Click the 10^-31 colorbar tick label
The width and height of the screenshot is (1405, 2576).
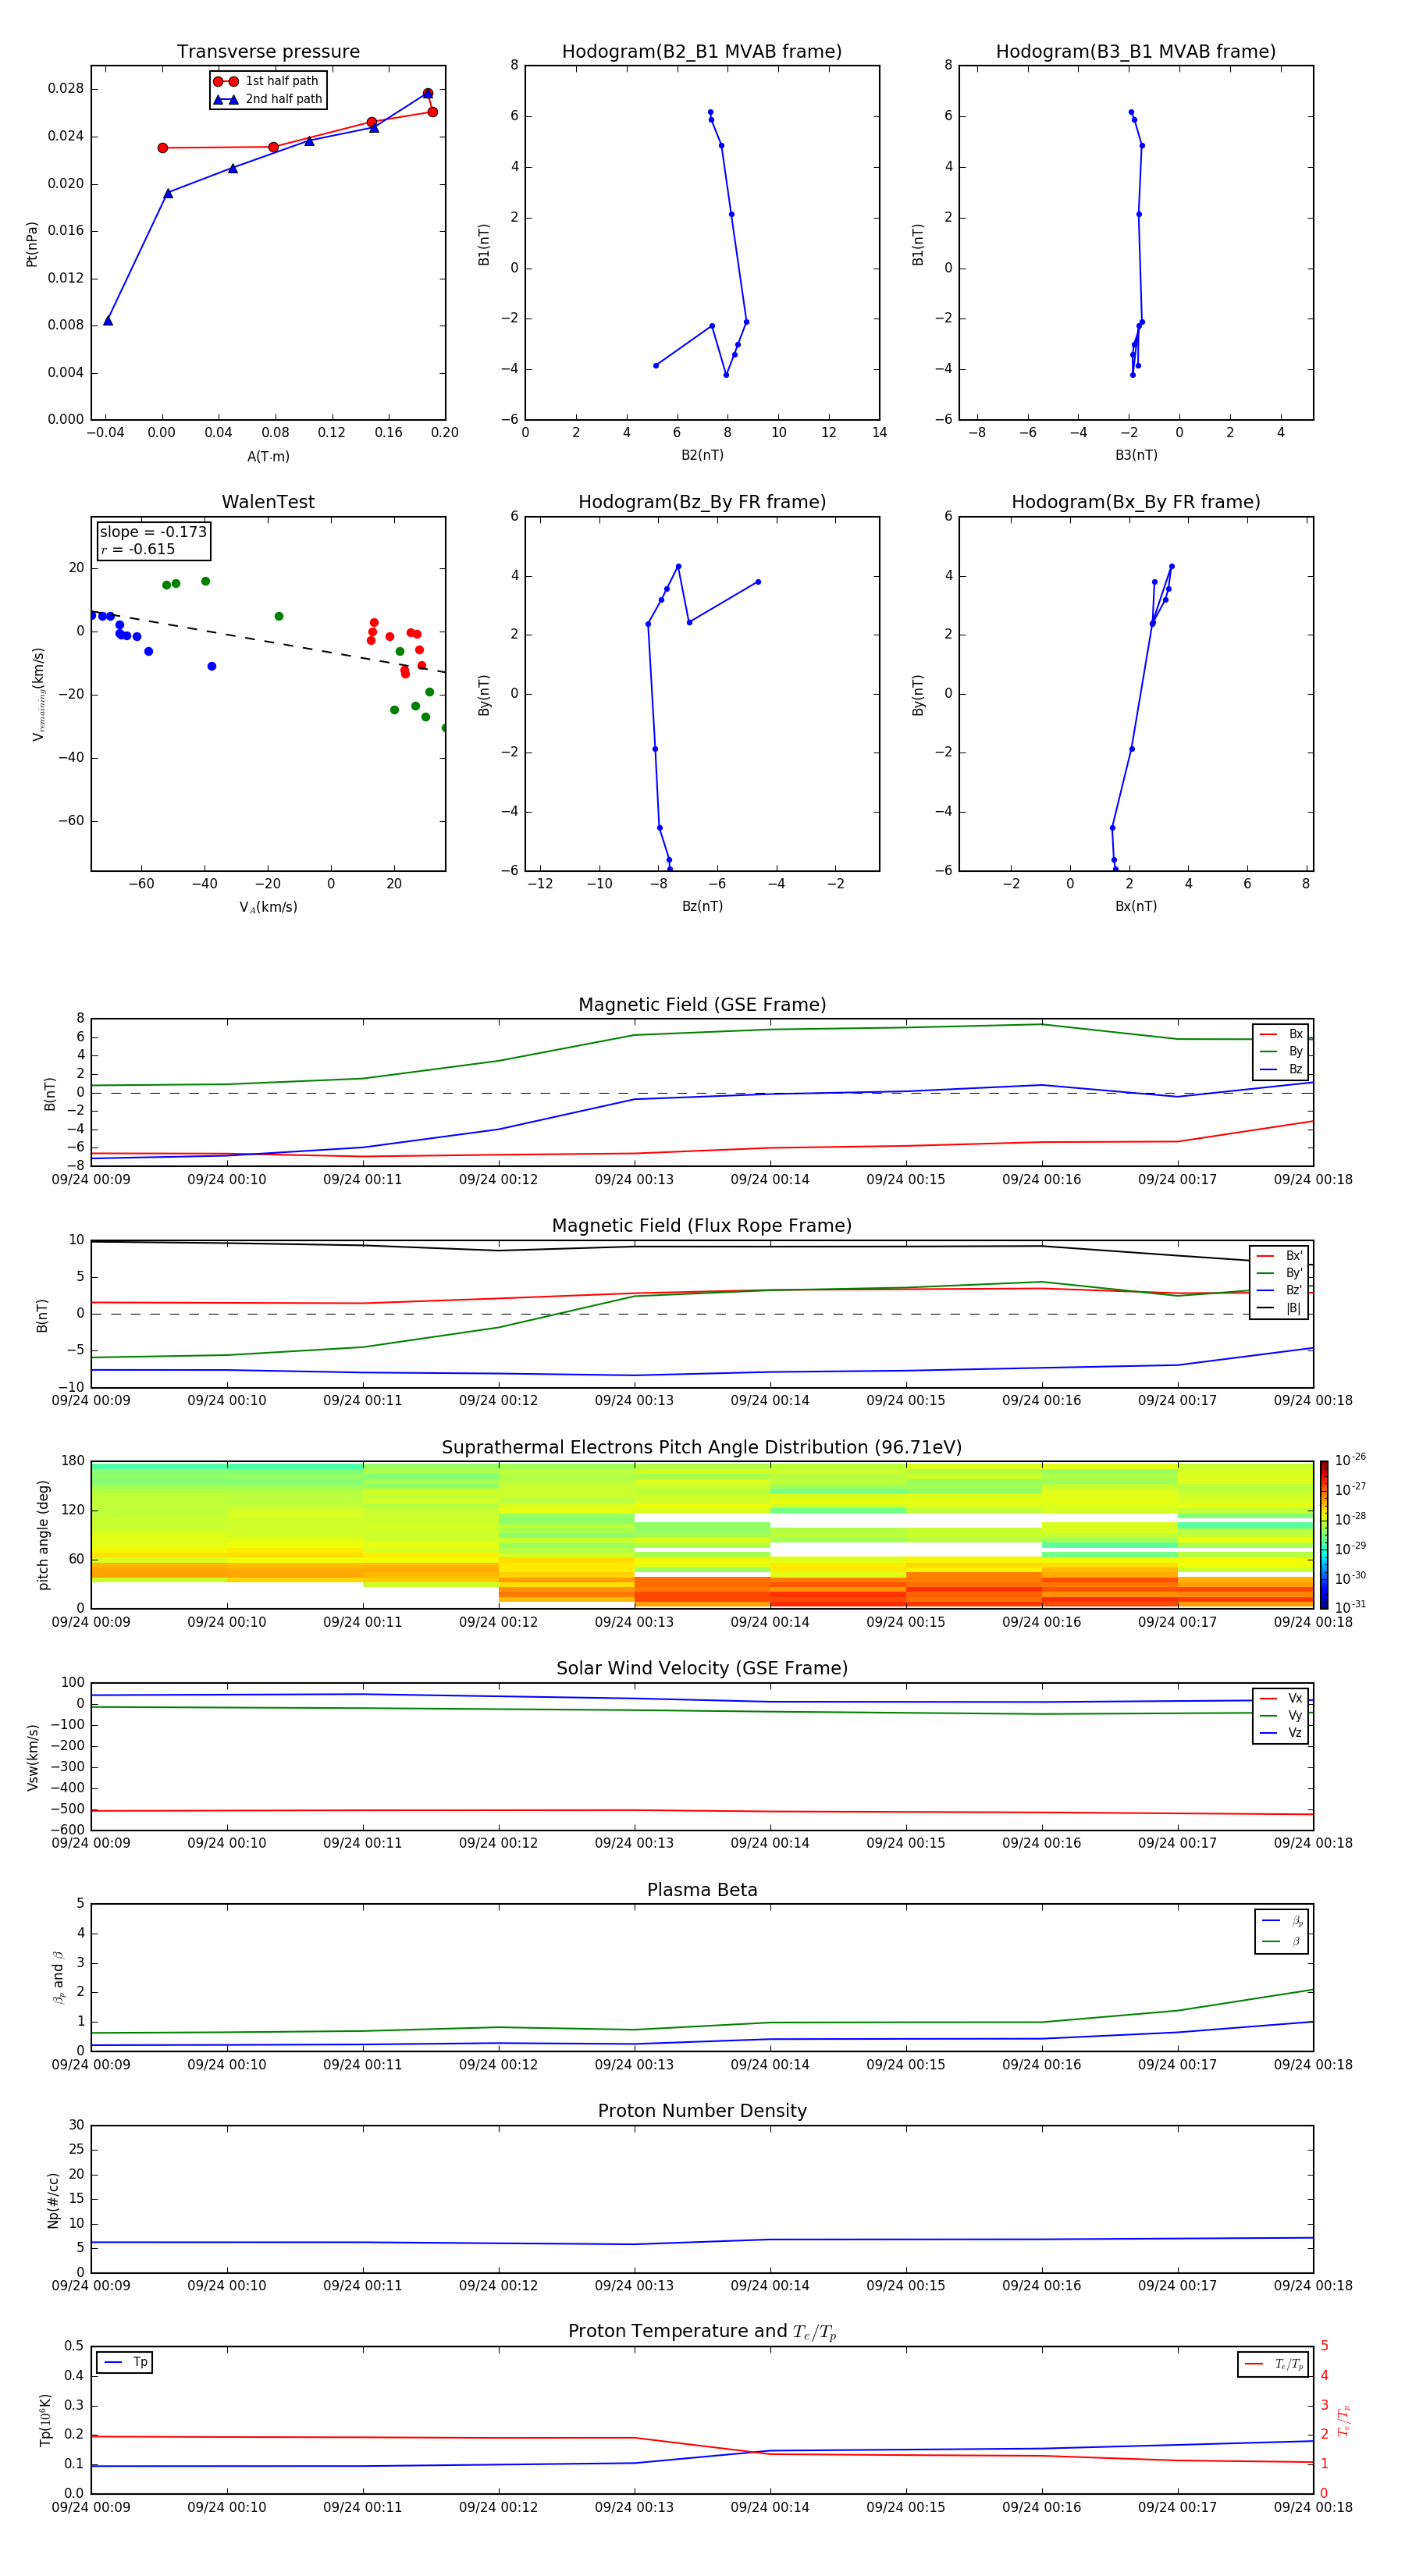(x=1350, y=1607)
